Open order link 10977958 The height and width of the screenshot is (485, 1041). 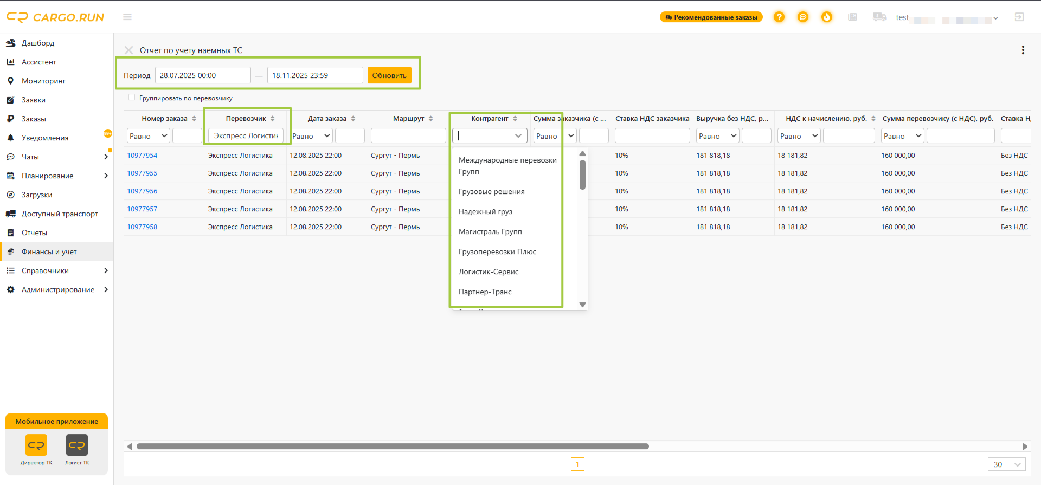tap(142, 227)
